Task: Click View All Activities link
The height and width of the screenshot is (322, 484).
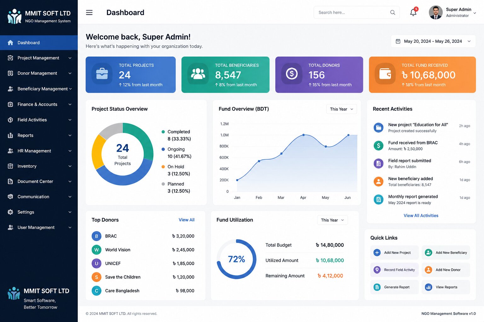Action: coord(421,215)
